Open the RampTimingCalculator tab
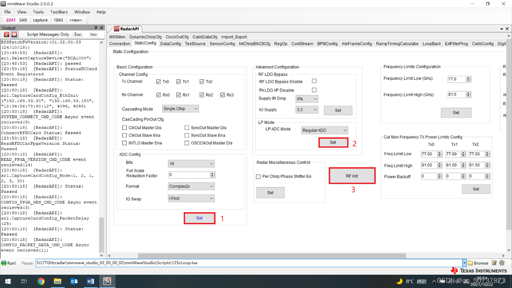Viewport: 512px width, 288px height. click(x=397, y=44)
